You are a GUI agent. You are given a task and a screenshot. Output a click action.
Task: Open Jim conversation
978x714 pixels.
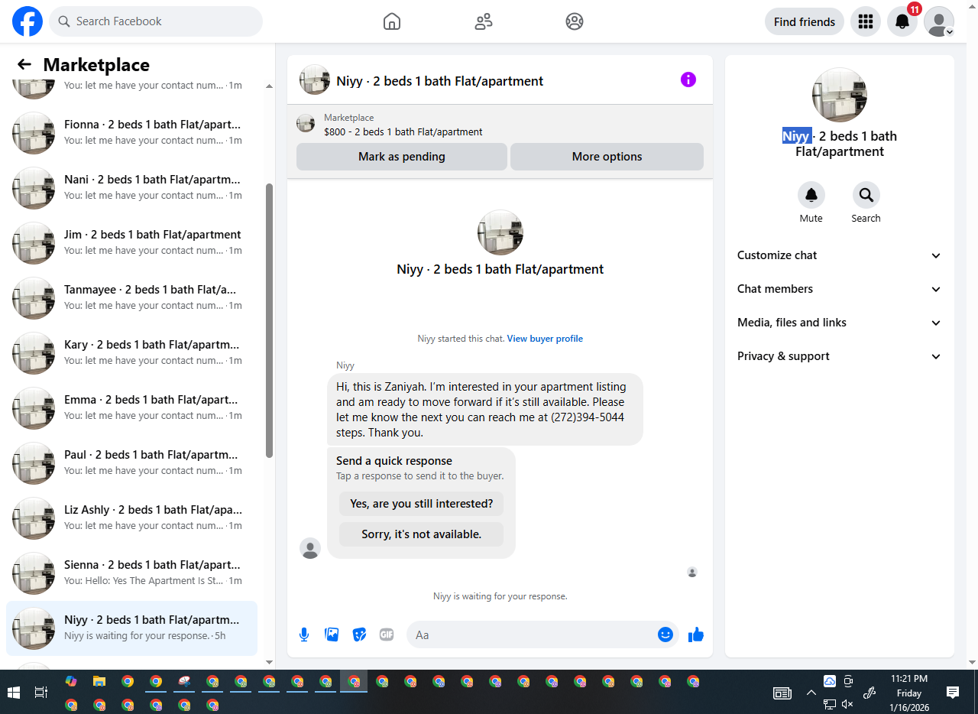click(x=131, y=243)
